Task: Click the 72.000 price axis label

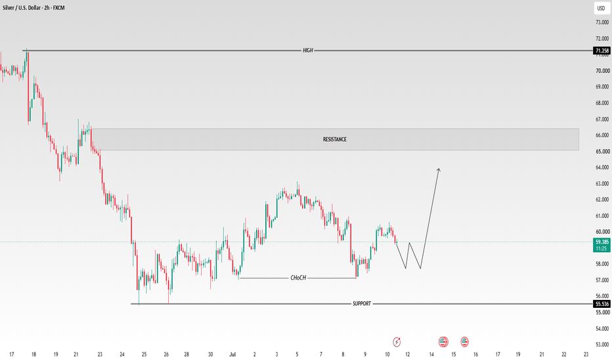Action: pos(602,39)
